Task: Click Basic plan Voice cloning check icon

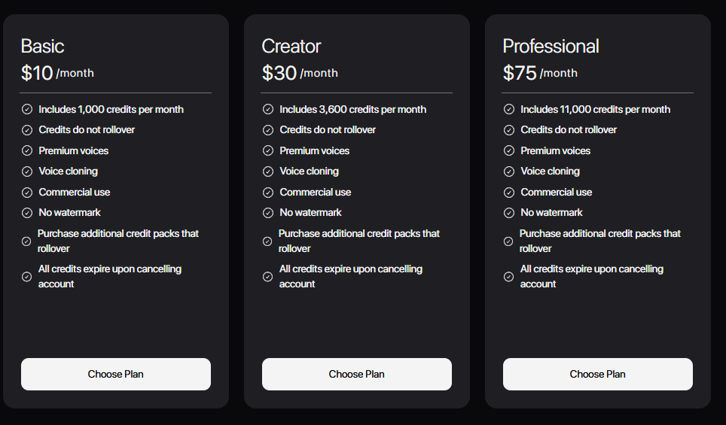Action: point(27,172)
